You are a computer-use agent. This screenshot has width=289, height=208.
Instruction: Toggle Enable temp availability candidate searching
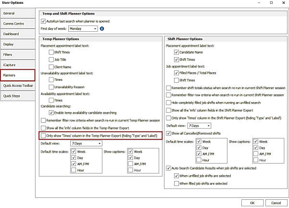pyautogui.click(x=51, y=113)
